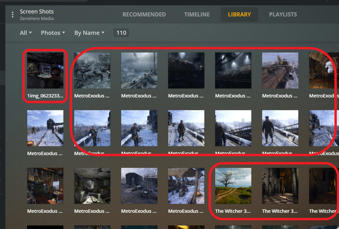This screenshot has width=339, height=229.
Task: Open the Photos type dropdown
Action: tap(53, 33)
